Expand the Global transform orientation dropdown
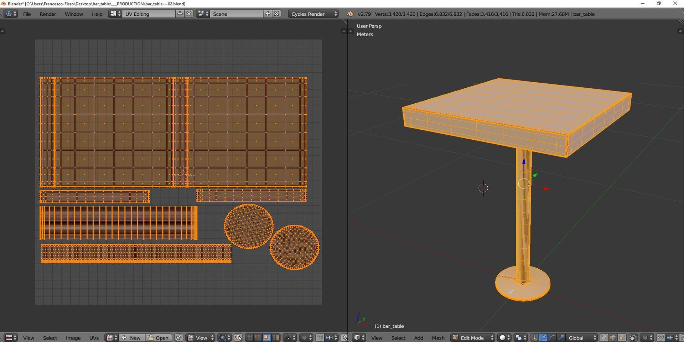Viewport: 684px width, 342px height. (581, 337)
